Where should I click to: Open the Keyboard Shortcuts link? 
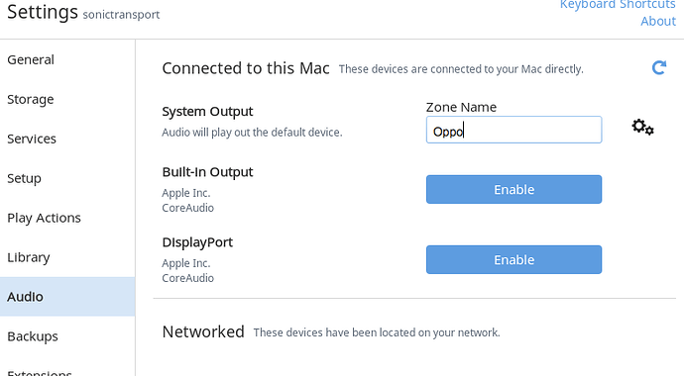click(618, 4)
